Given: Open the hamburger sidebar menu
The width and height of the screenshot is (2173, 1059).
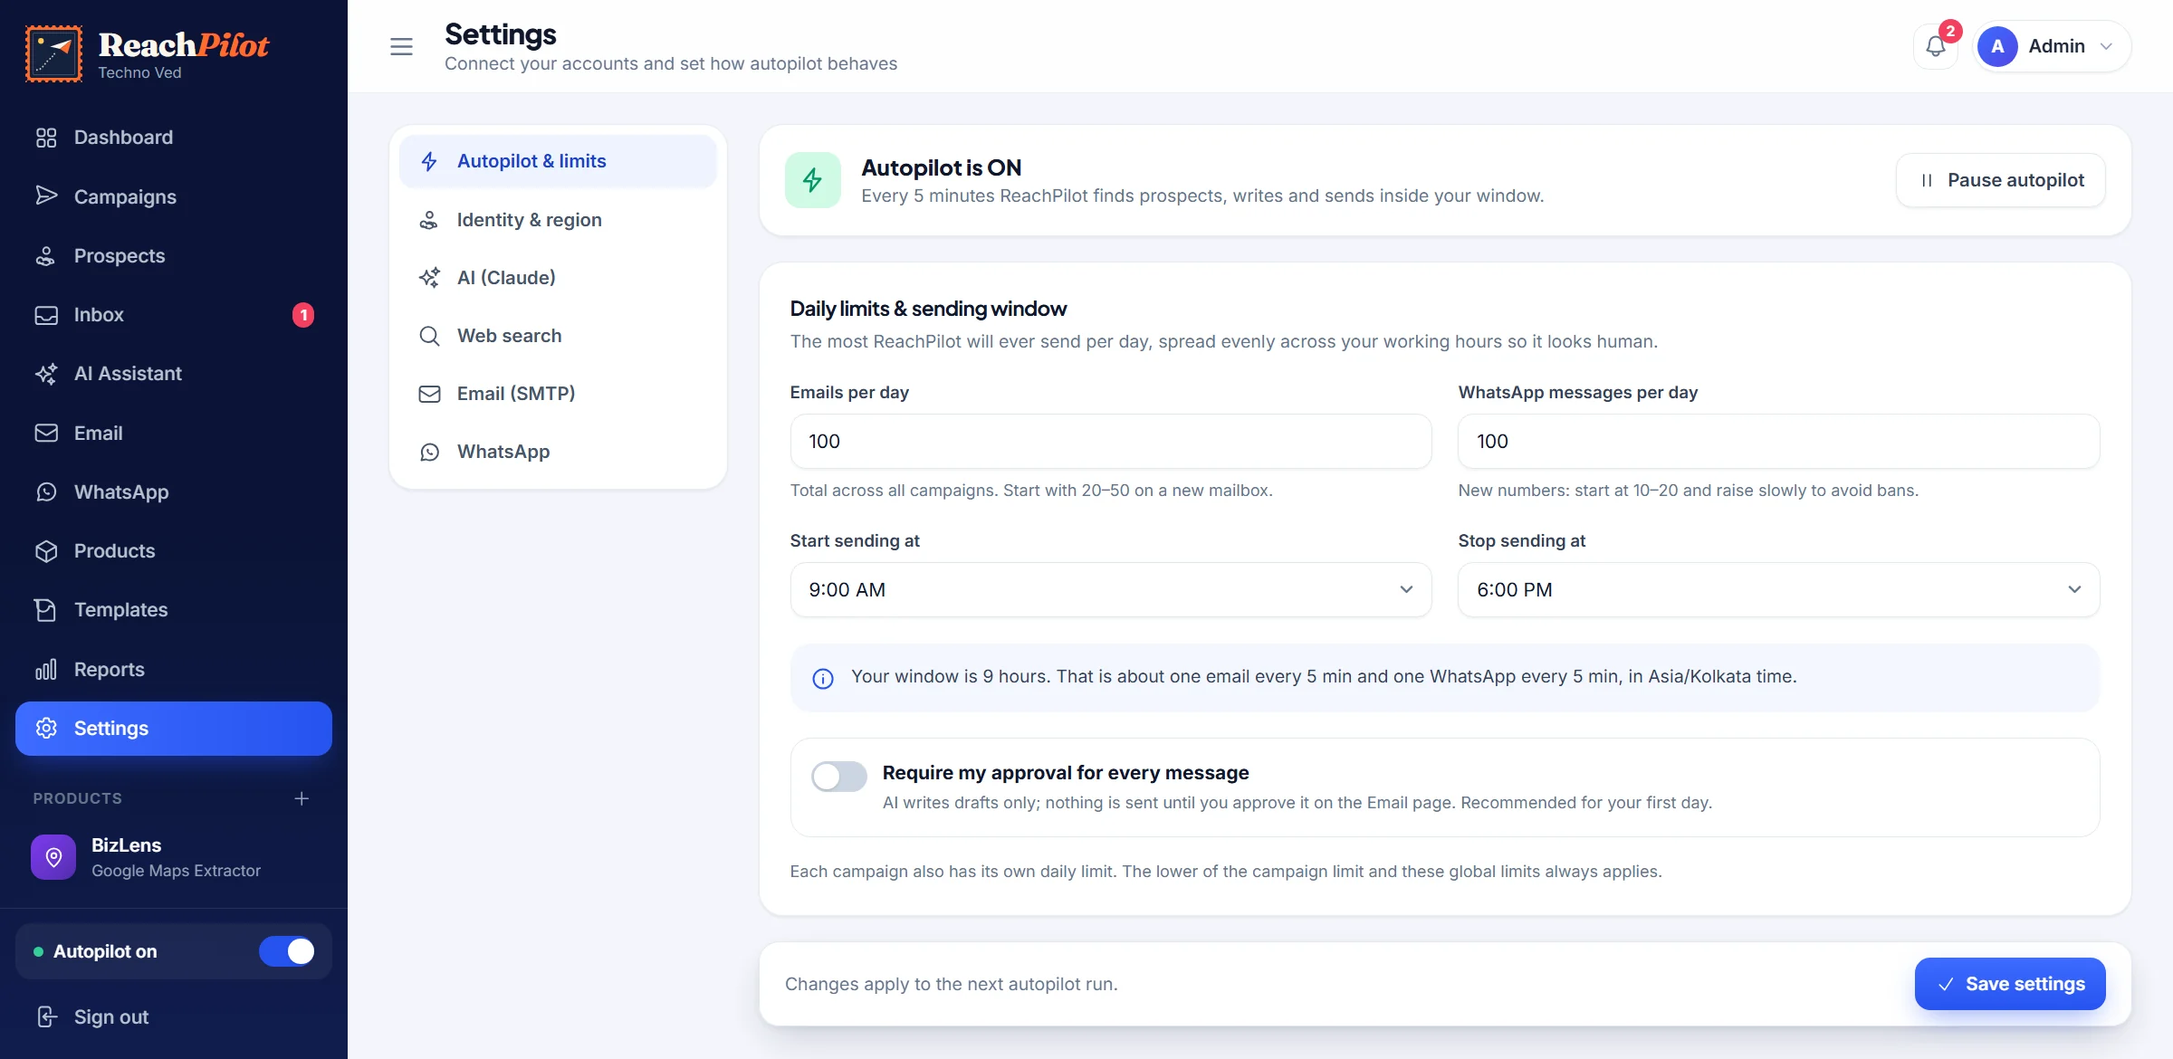Looking at the screenshot, I should pos(401,46).
